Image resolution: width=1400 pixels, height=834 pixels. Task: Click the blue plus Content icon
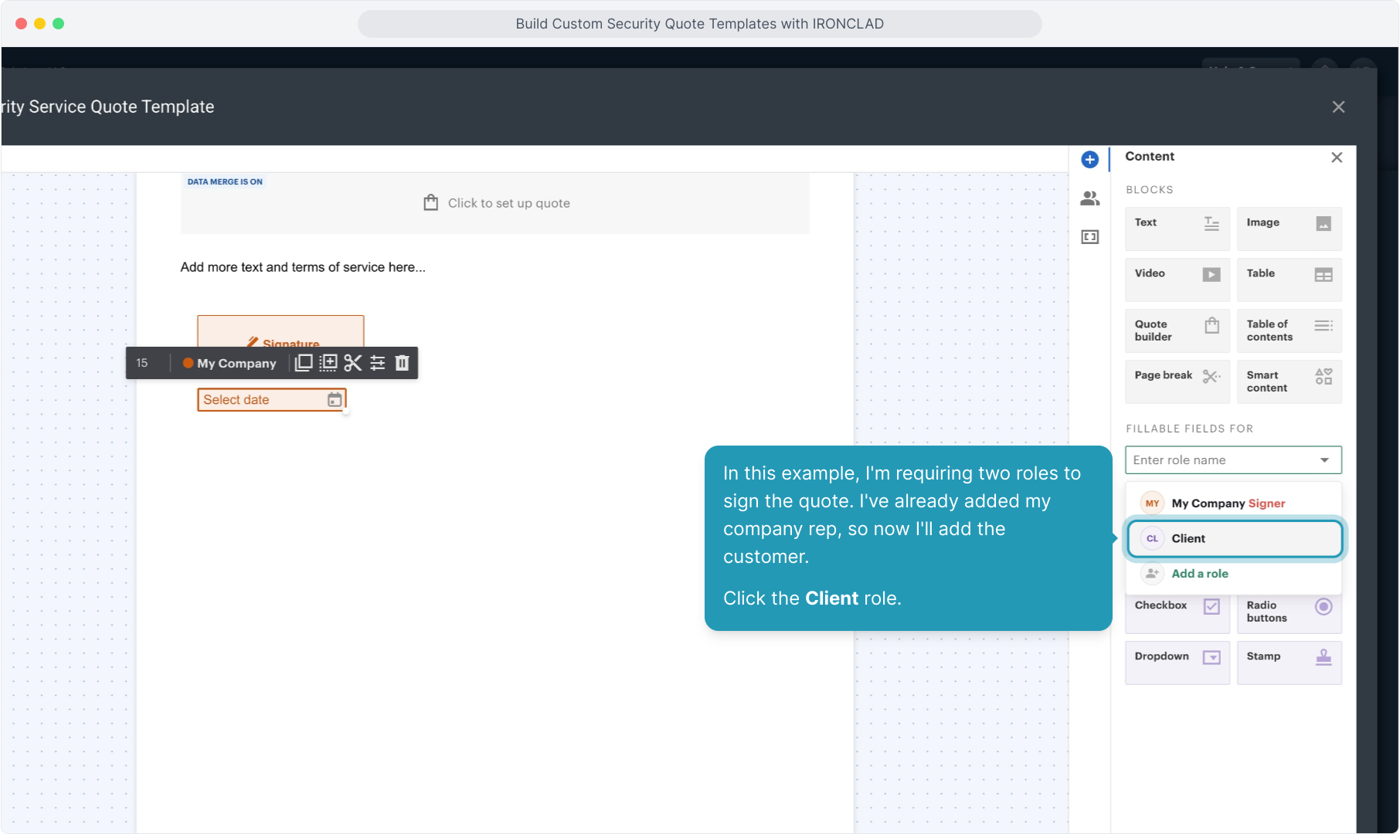pos(1089,159)
